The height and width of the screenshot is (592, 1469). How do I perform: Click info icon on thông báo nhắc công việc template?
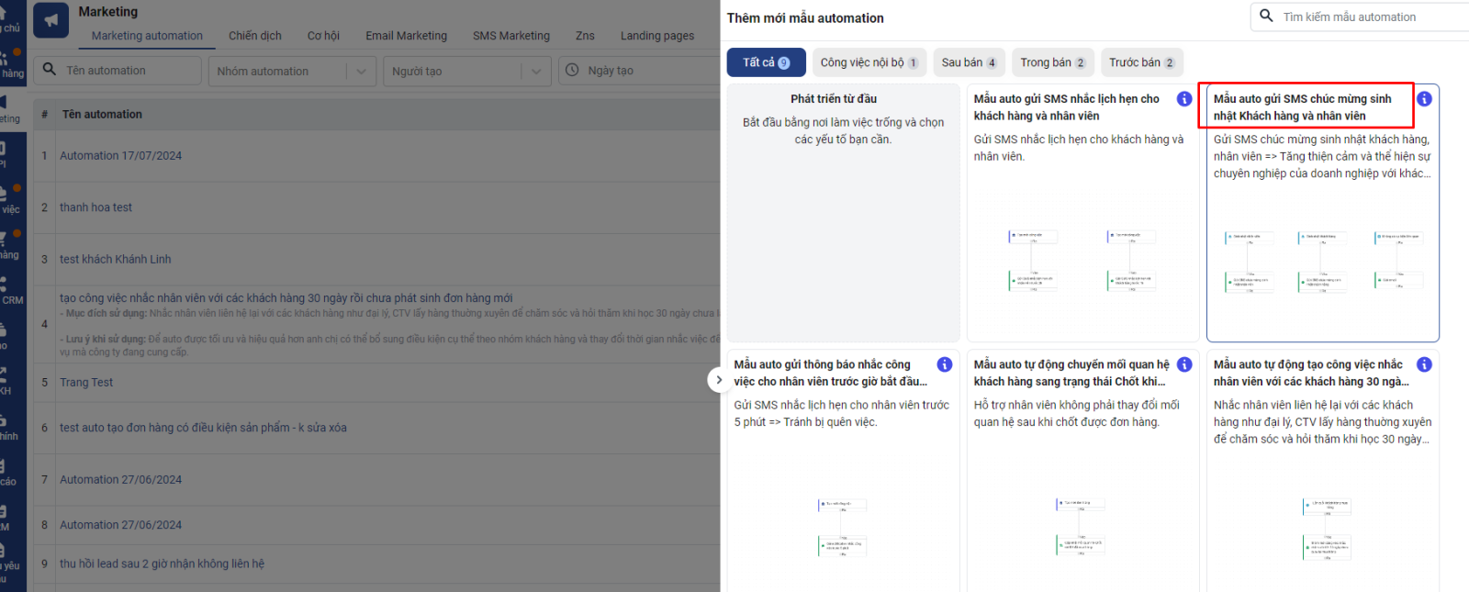click(x=944, y=365)
